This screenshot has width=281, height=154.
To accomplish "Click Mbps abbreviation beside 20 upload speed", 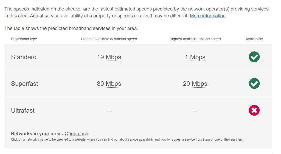I will point(199,84).
